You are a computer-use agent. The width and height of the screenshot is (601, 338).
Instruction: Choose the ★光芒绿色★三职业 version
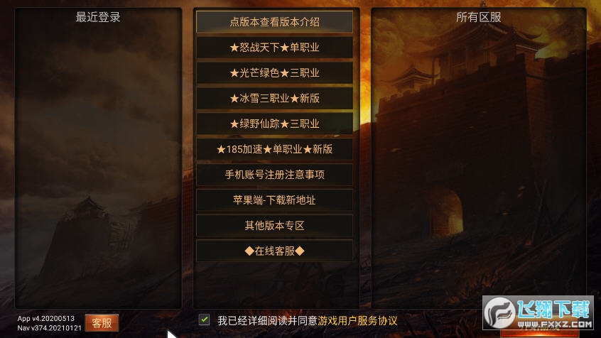[274, 73]
